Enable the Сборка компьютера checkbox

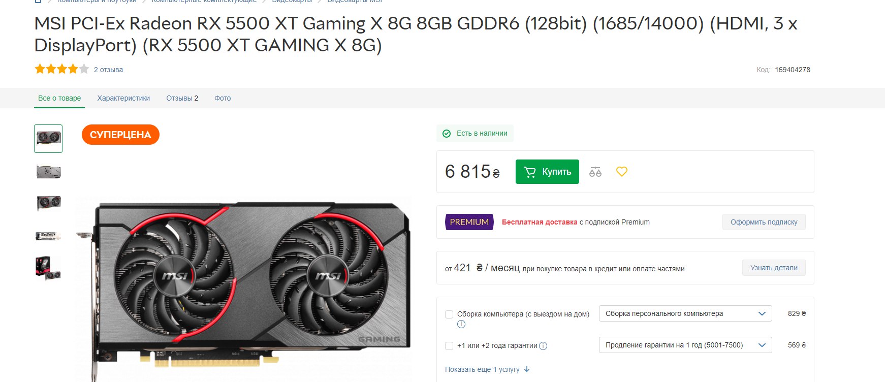click(449, 314)
